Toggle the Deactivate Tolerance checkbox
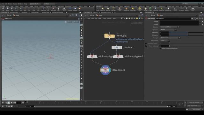 (x=146, y=43)
